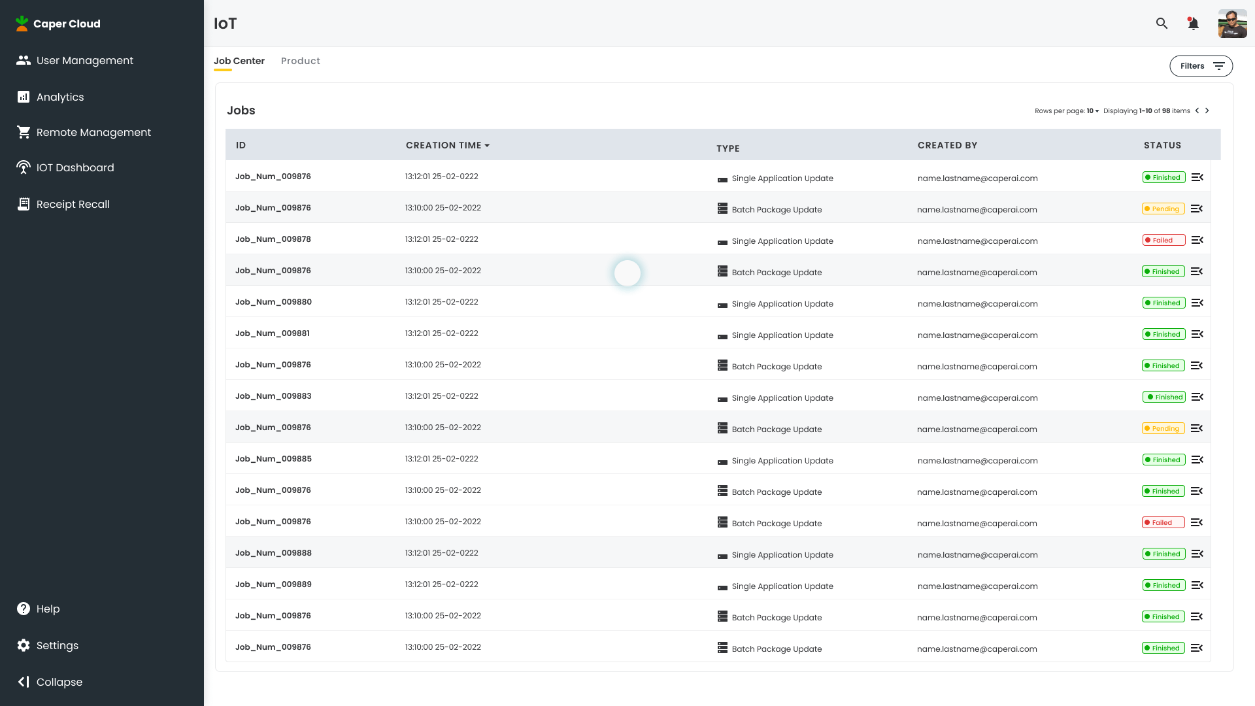Click the search magnifier icon
This screenshot has height=706, width=1255.
pos(1162,24)
